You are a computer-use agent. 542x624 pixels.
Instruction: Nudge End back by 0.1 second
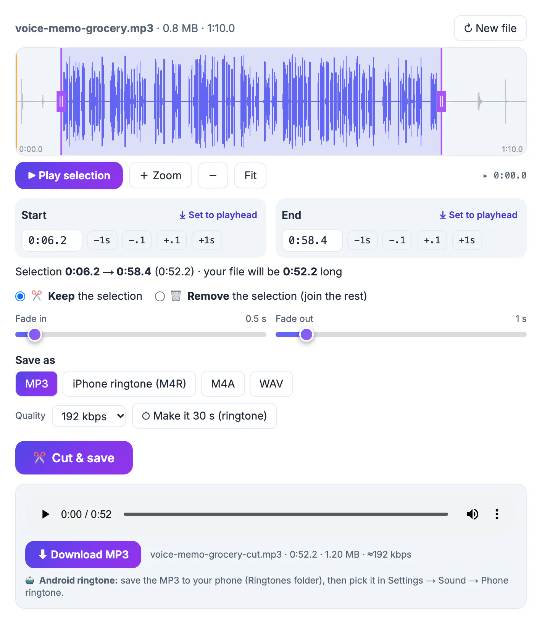coord(397,240)
